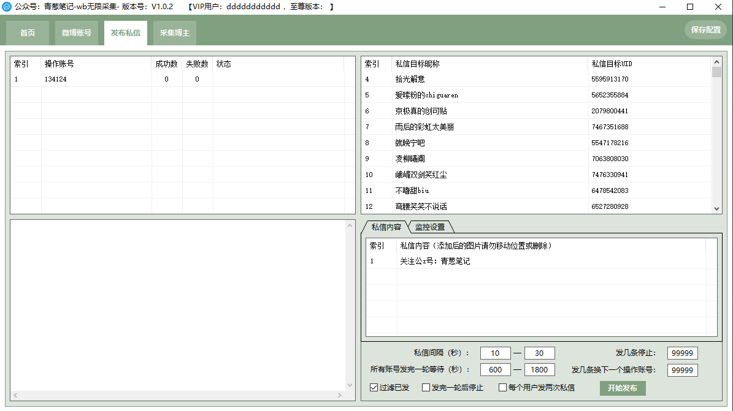Viewport: 733px width, 411px height.
Task: Click the 开始发布 button
Action: click(622, 388)
